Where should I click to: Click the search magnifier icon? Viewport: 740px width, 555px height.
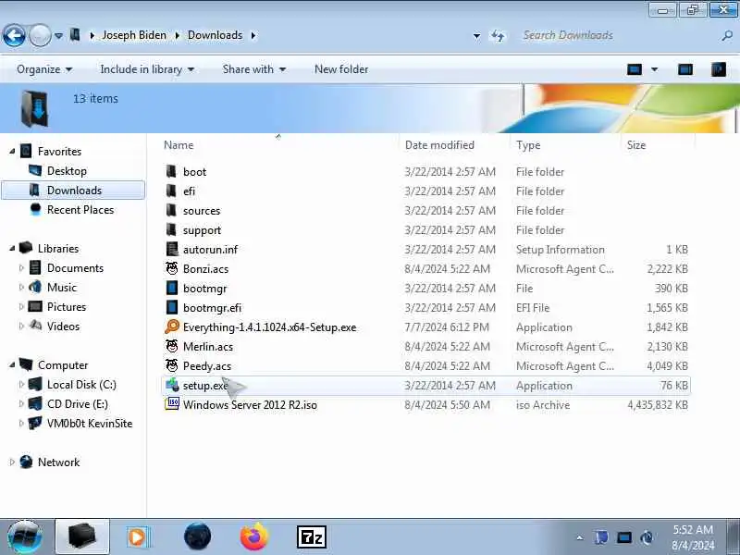[x=727, y=35]
